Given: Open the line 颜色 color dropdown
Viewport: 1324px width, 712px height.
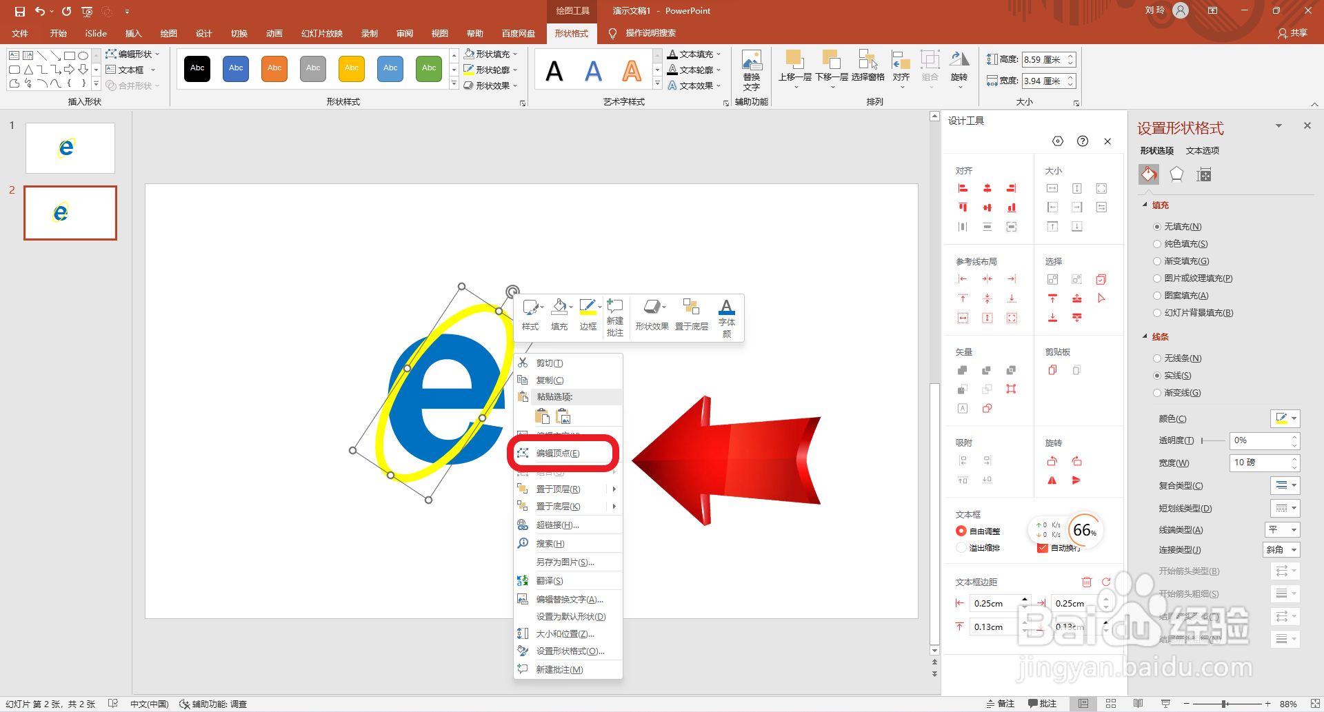Looking at the screenshot, I should click(1285, 418).
